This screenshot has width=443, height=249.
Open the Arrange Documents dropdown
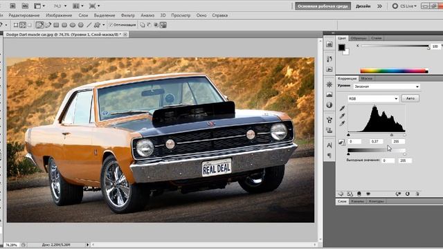(x=78, y=6)
